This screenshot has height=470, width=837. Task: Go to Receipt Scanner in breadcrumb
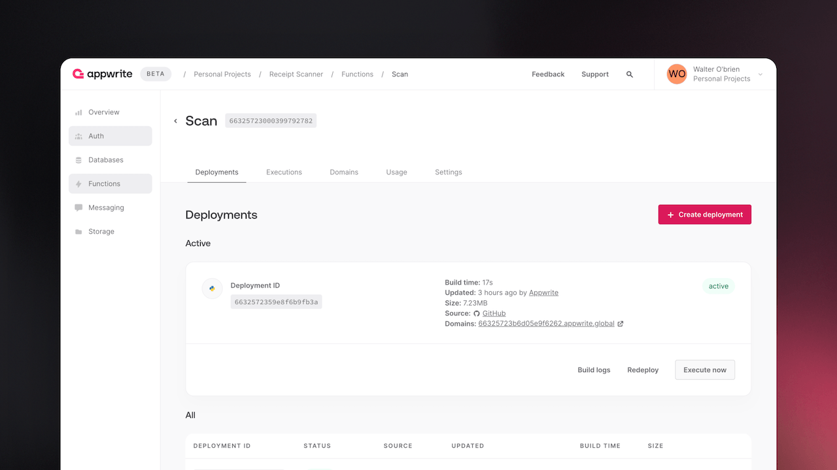coord(296,74)
